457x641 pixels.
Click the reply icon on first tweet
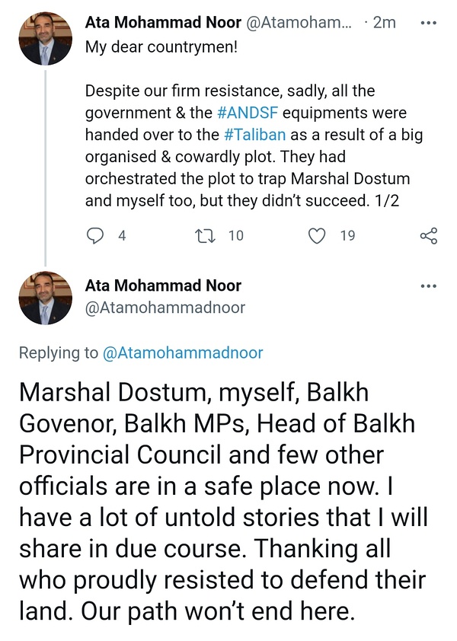pos(95,235)
